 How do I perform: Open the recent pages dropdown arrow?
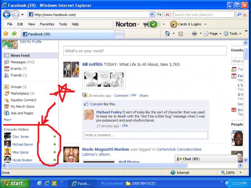coord(22,15)
